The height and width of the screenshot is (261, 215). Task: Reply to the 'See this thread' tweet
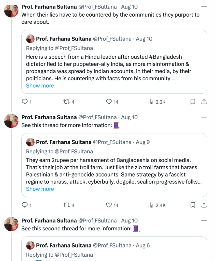tap(25, 205)
